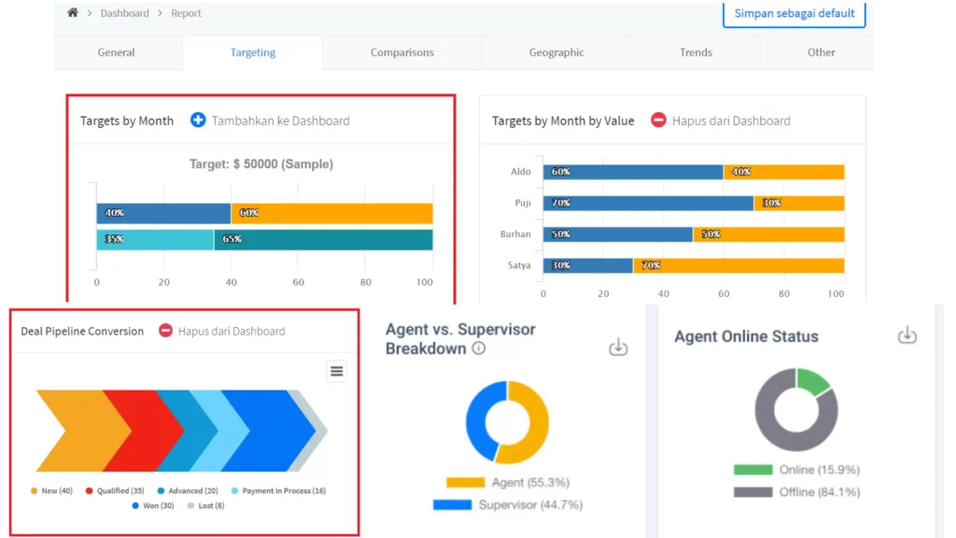This screenshot has height=538, width=956.
Task: Click the 'Deal Pipeline Conversion' heading
Action: 82,332
